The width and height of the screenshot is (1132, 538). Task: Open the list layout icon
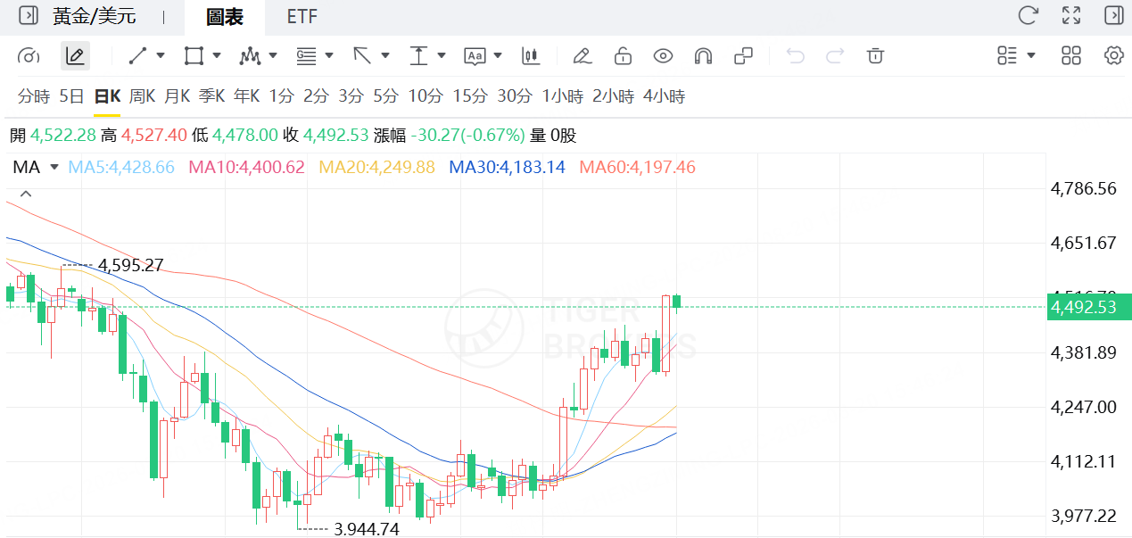1007,55
